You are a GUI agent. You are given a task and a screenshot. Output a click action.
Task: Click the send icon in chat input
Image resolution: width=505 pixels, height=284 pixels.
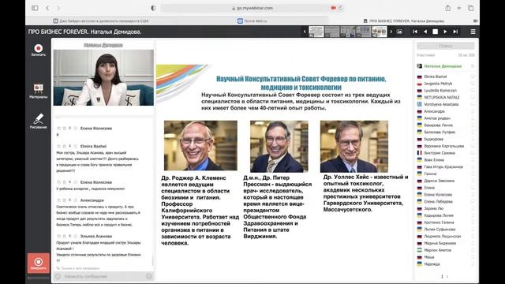click(x=149, y=276)
